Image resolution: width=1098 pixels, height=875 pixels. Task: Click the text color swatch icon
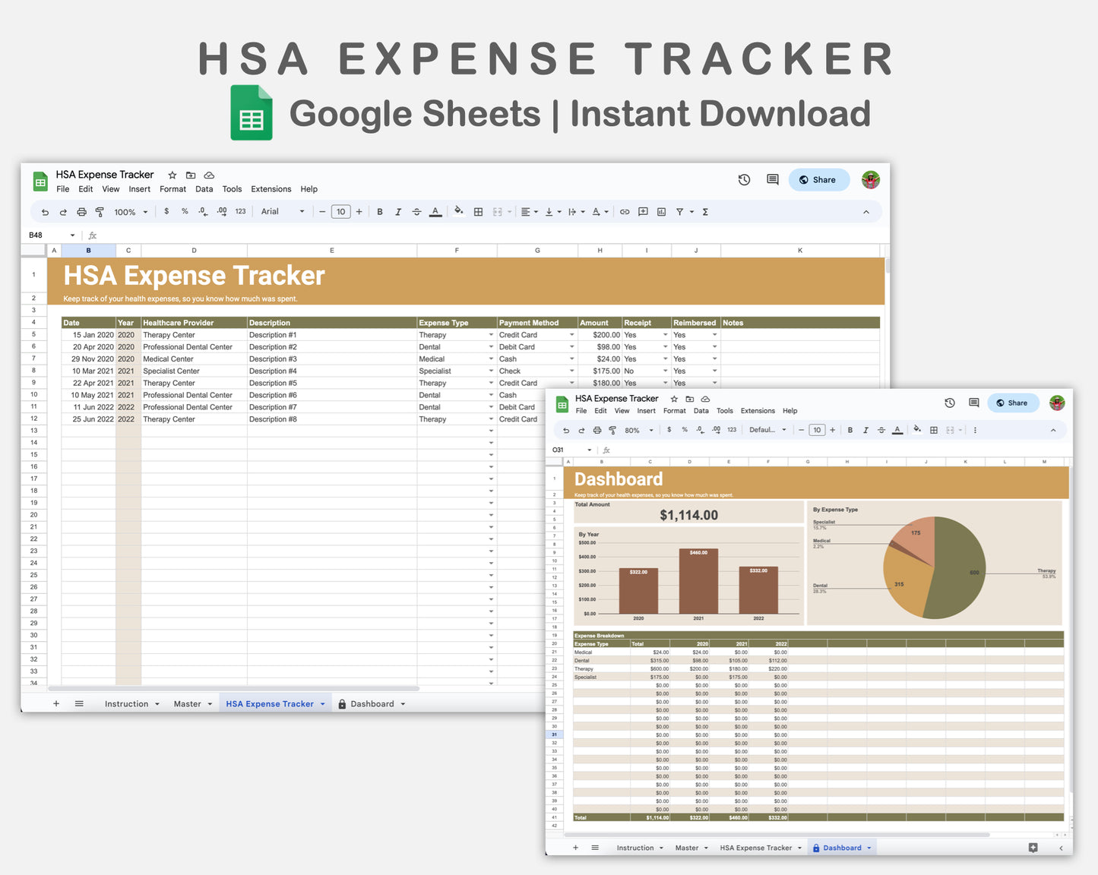click(435, 212)
